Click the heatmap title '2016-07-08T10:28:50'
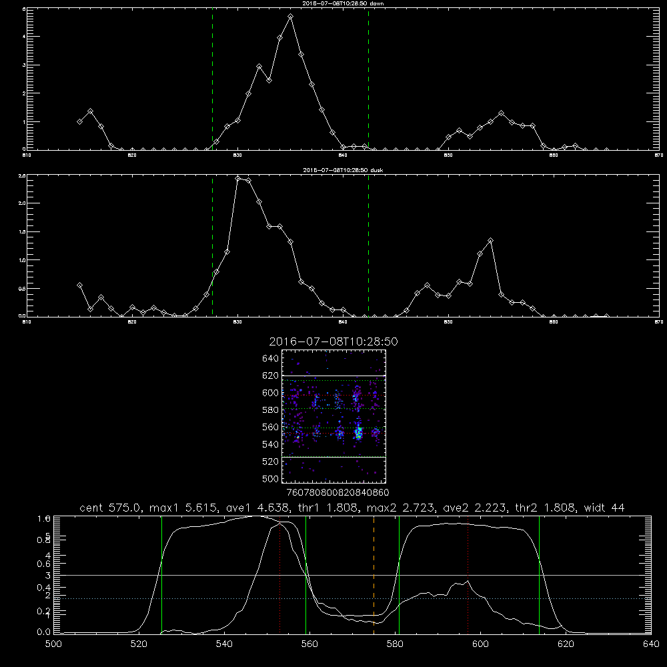 point(333,342)
